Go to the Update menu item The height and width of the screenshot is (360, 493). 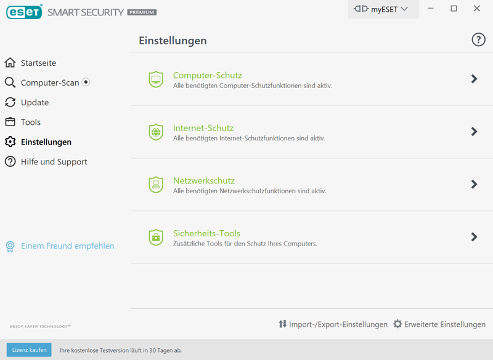(x=35, y=103)
